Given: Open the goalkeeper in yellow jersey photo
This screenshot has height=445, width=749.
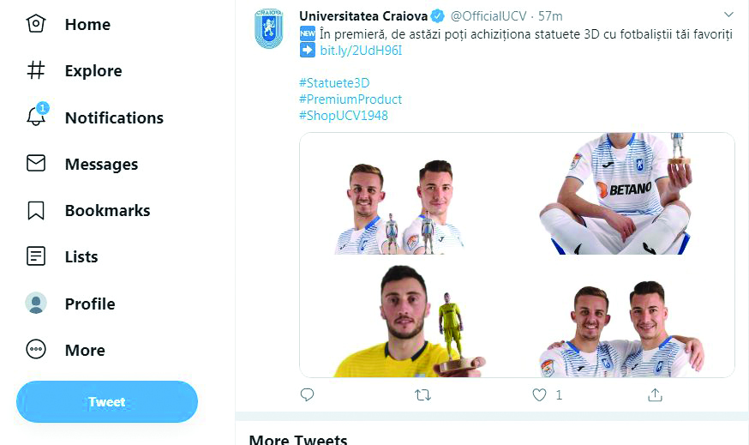Looking at the screenshot, I should (x=403, y=321).
